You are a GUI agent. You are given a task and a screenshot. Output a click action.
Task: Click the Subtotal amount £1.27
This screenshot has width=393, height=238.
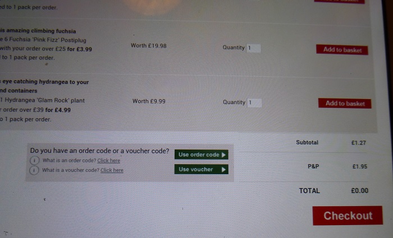point(358,143)
